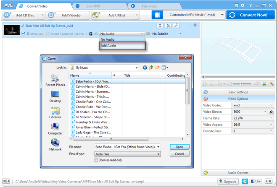Click the create new folder icon
Screen dimensions: 277x187
pyautogui.click(x=157, y=68)
